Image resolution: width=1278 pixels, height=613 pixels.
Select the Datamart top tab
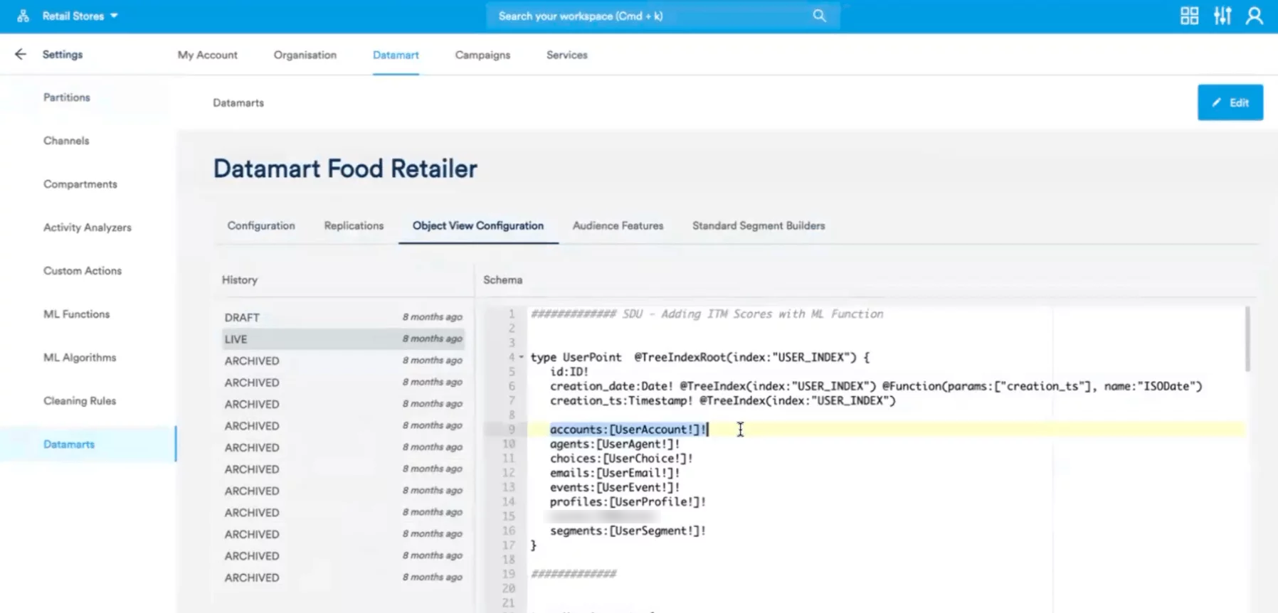(x=396, y=55)
